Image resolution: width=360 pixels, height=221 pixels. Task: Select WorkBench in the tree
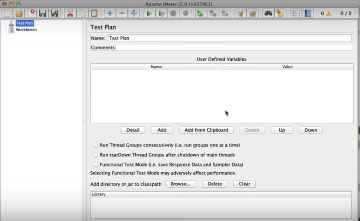(x=26, y=29)
